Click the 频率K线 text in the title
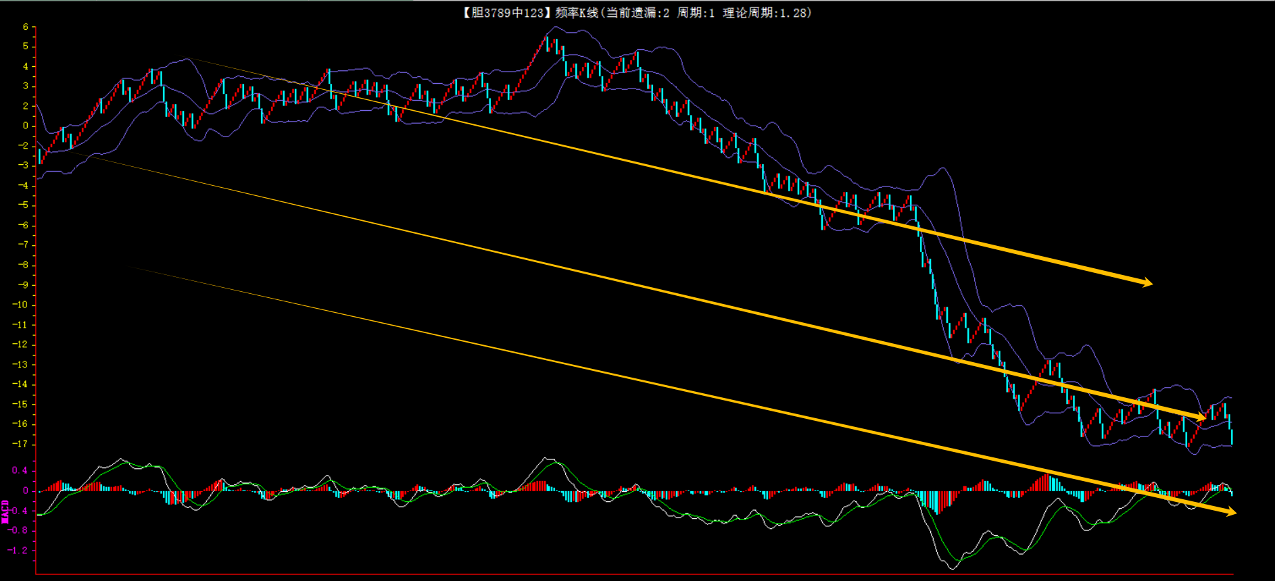This screenshot has width=1275, height=581. 577,13
